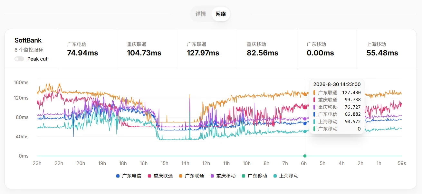
Task: Click the purple 重庆移动 legend swatch
Action: coord(212,176)
